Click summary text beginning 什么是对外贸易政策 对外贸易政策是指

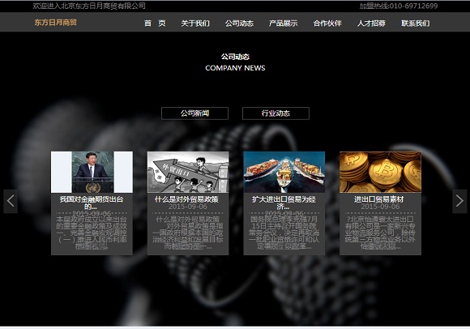click(188, 233)
